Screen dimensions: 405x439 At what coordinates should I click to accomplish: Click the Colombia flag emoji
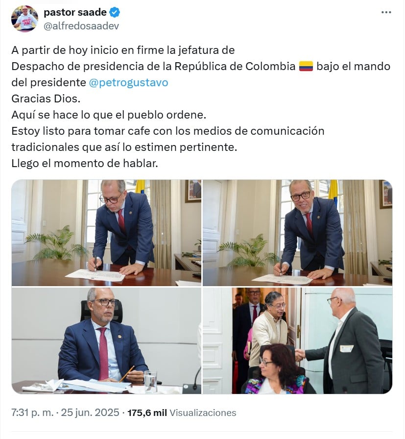coord(306,66)
